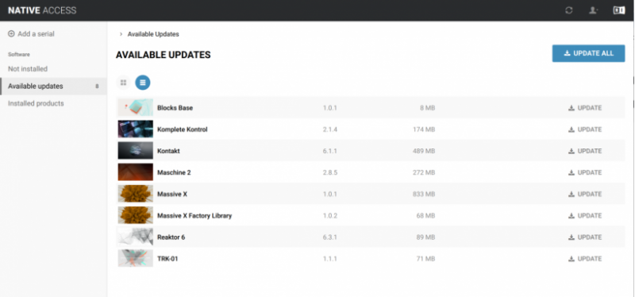
Task: Click the Reaktor 6 product name
Action: (171, 237)
